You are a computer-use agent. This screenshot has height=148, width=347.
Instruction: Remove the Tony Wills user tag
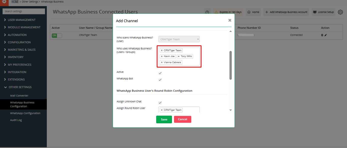pos(179,56)
